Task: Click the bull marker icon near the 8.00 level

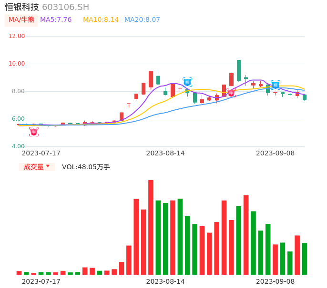Action: coord(231,93)
